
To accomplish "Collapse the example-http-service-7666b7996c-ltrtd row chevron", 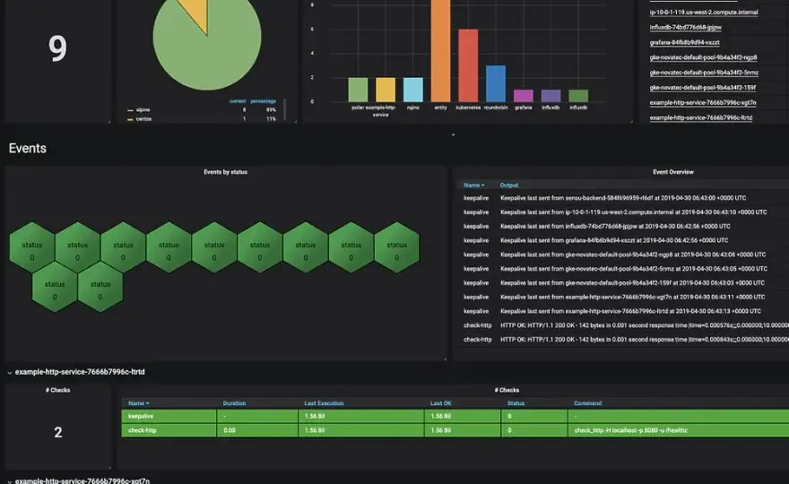I will click(10, 373).
